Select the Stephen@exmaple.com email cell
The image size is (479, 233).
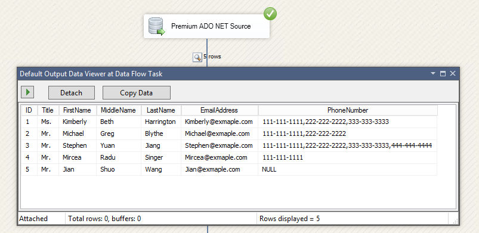pyautogui.click(x=220, y=145)
